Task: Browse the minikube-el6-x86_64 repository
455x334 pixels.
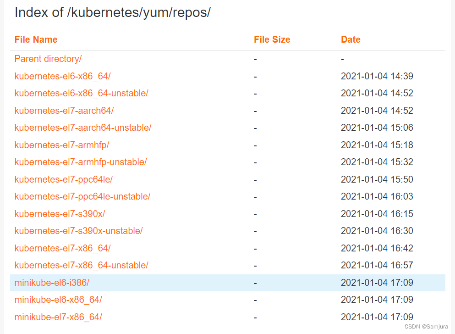Action: [x=59, y=299]
